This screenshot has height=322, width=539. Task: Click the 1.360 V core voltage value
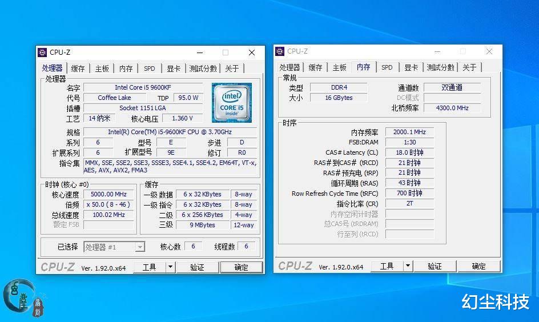pos(183,118)
